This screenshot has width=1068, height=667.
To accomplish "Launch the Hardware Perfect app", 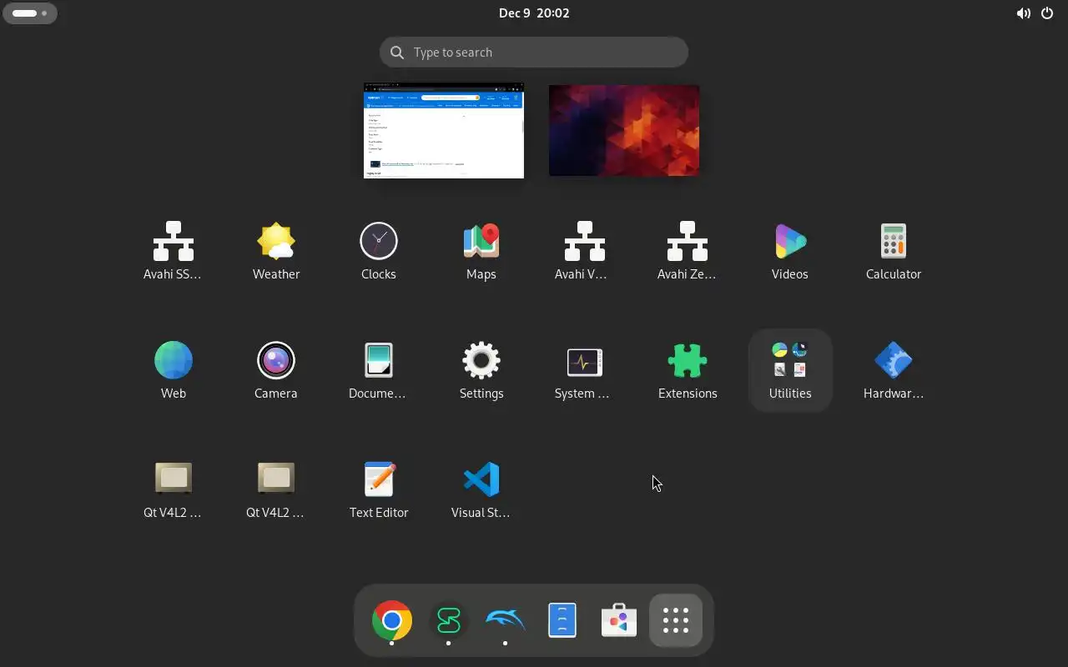I will [x=893, y=369].
